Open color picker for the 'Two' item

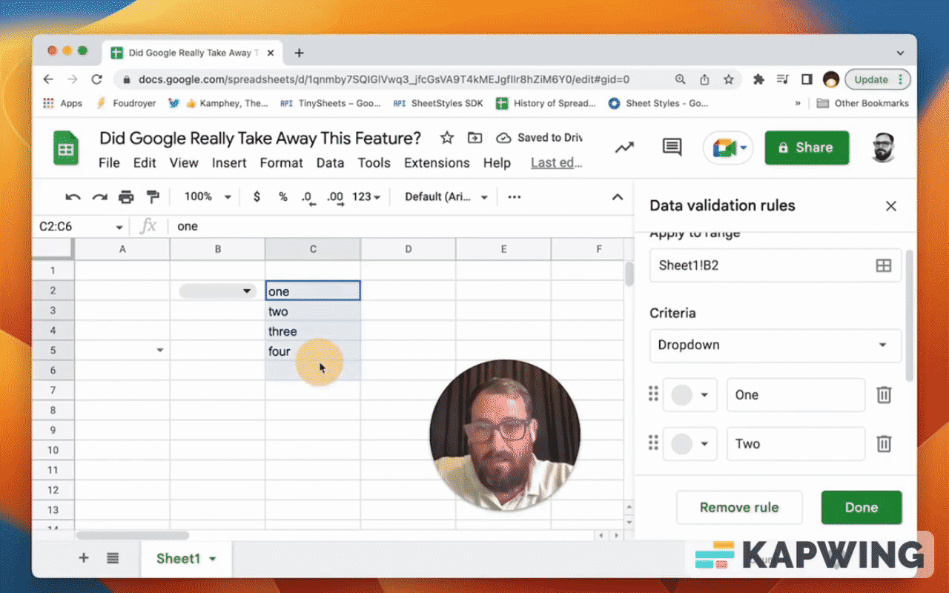[x=690, y=444]
